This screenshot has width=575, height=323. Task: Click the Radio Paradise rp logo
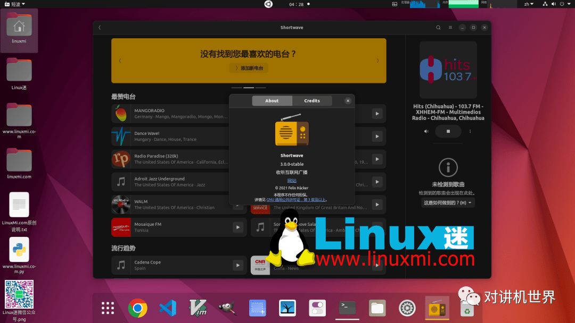(x=121, y=159)
